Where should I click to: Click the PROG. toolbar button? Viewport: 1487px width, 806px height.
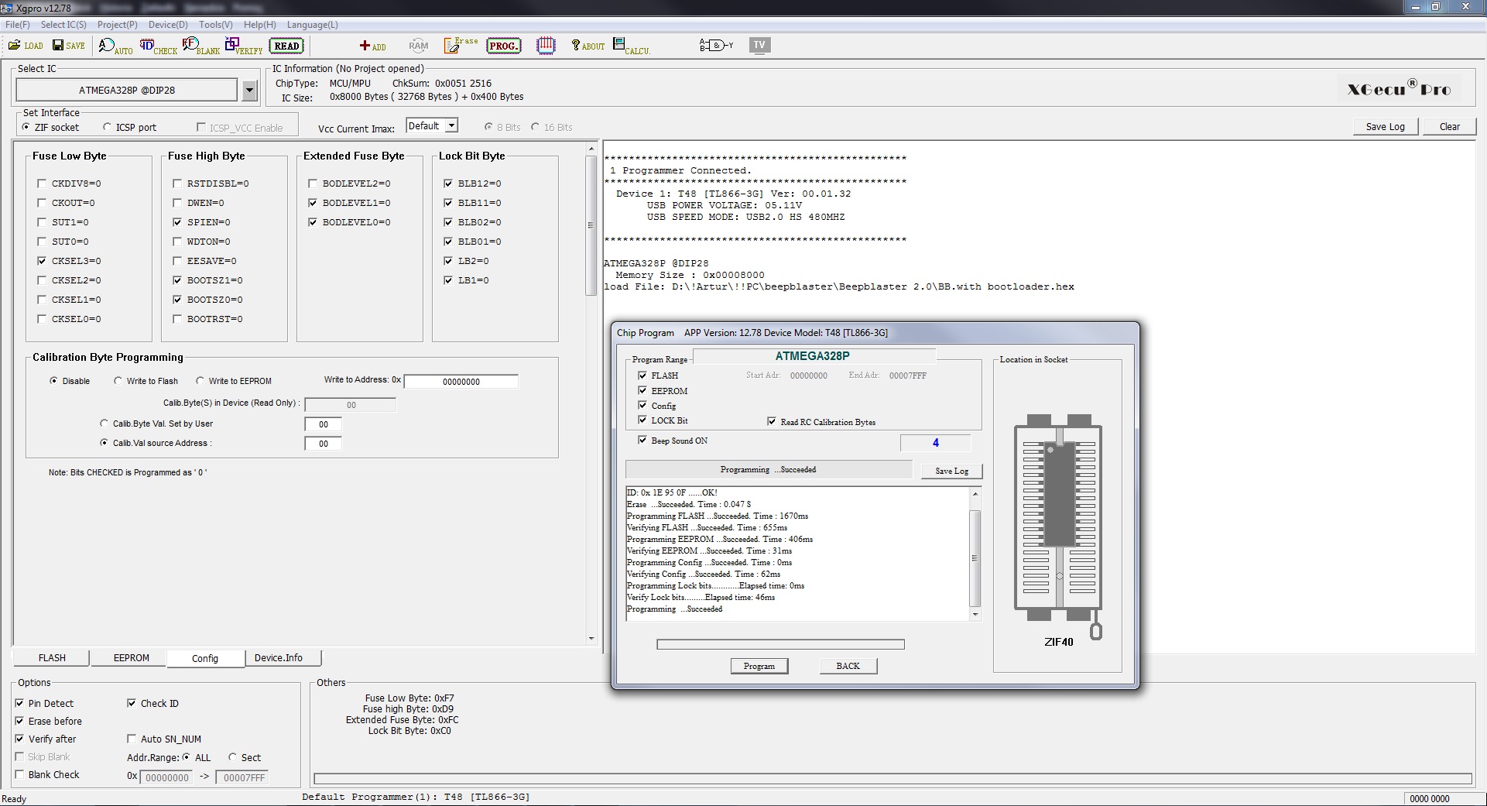(503, 46)
